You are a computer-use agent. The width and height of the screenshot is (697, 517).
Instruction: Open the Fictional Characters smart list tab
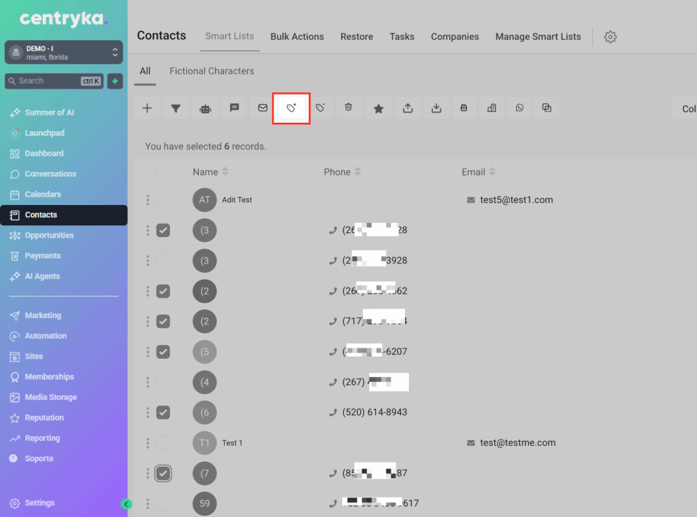tap(212, 71)
